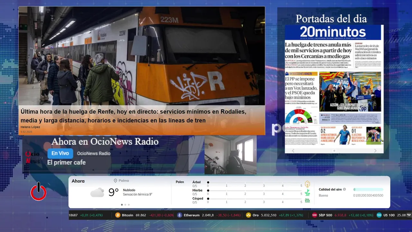Image resolution: width=412 pixels, height=232 pixels.
Task: Click Oro change '+67,89 (+1,37%)'
Action: (291, 215)
